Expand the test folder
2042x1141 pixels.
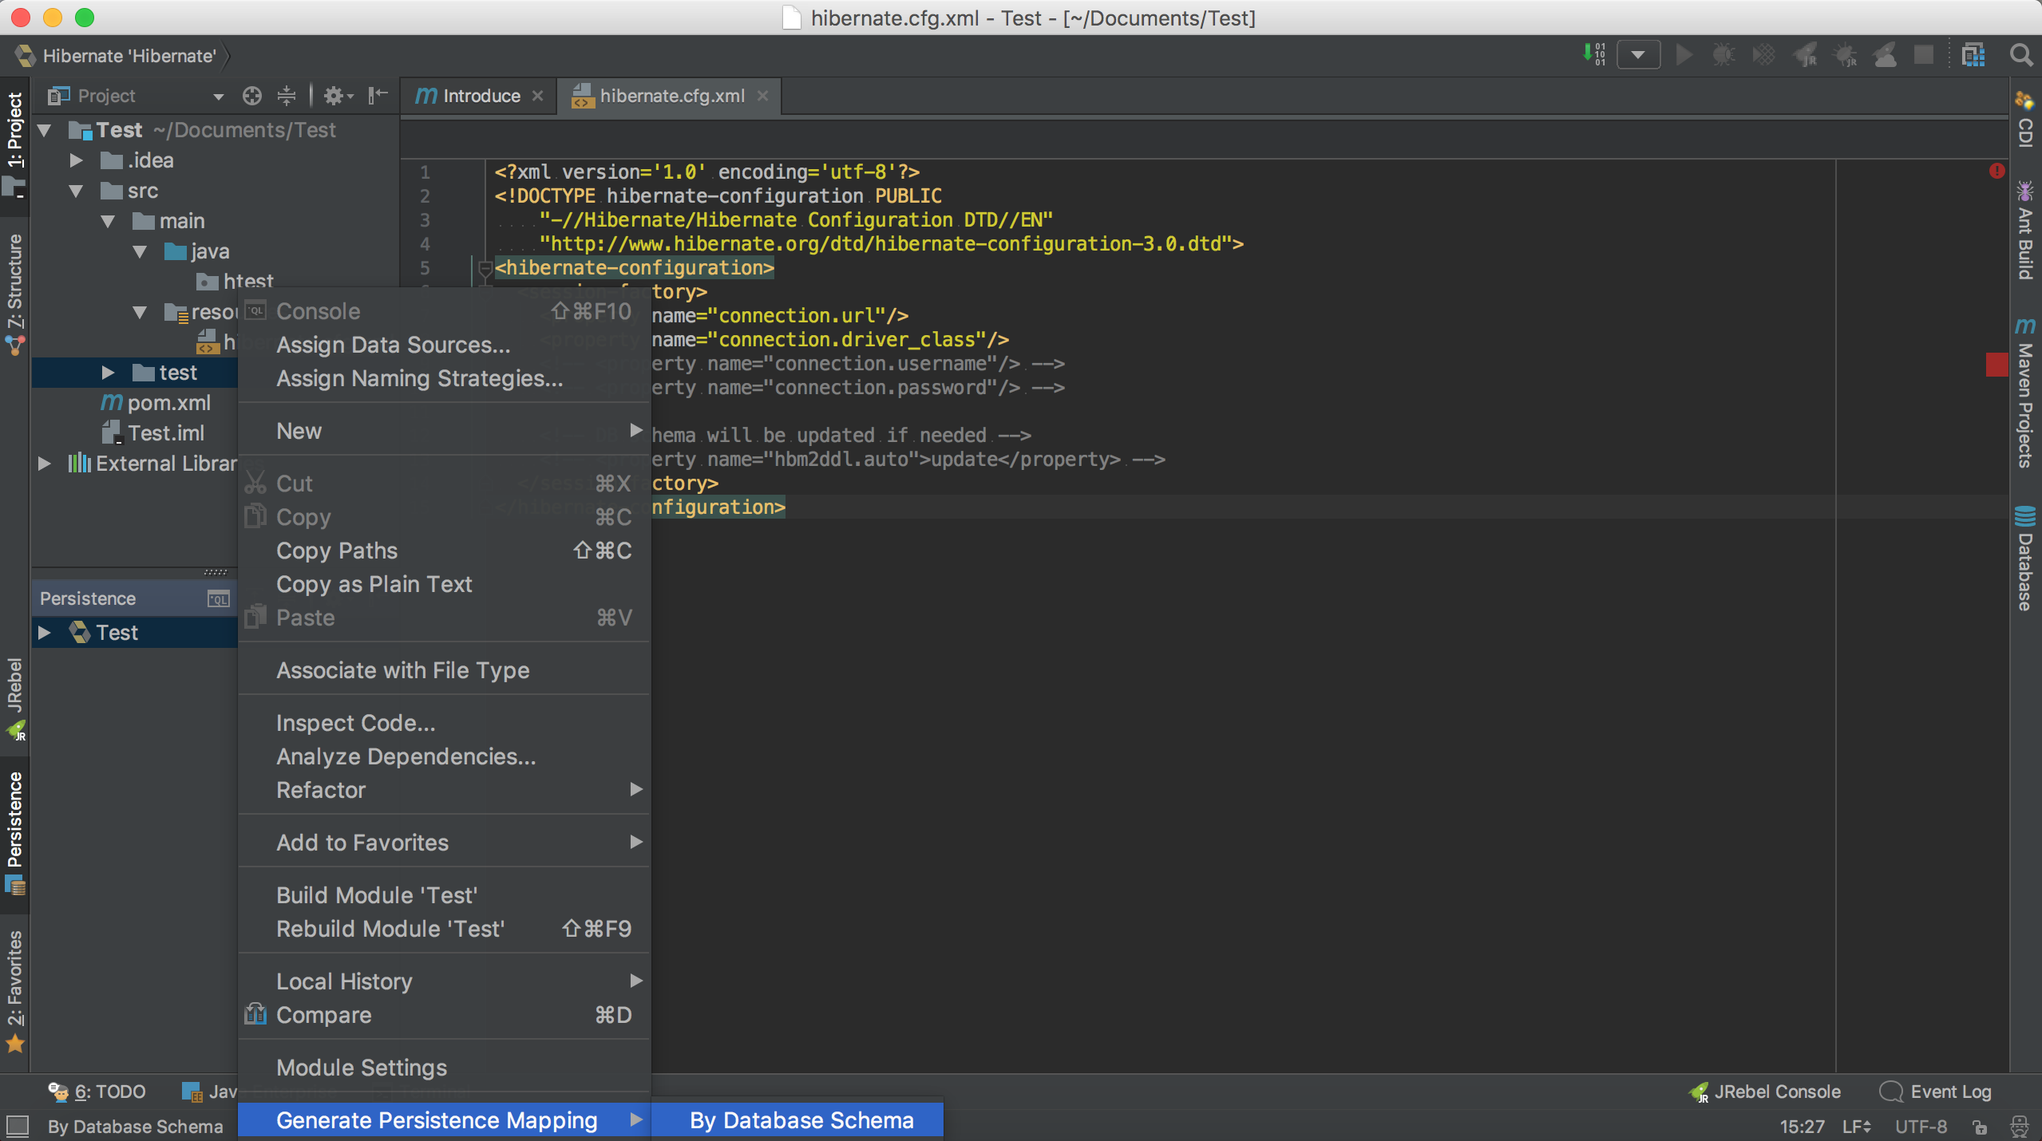[x=109, y=373]
